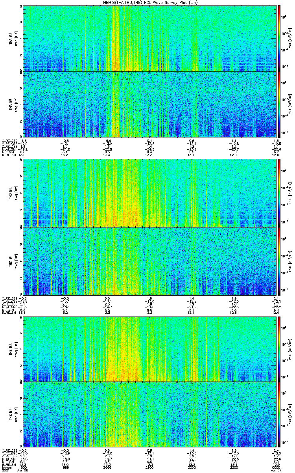Click the 2000 time tick label
The image size is (295, 473).
click(x=107, y=468)
